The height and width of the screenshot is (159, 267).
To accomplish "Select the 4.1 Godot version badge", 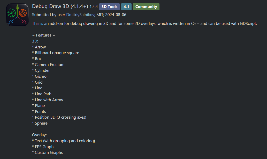I will coord(126,7).
